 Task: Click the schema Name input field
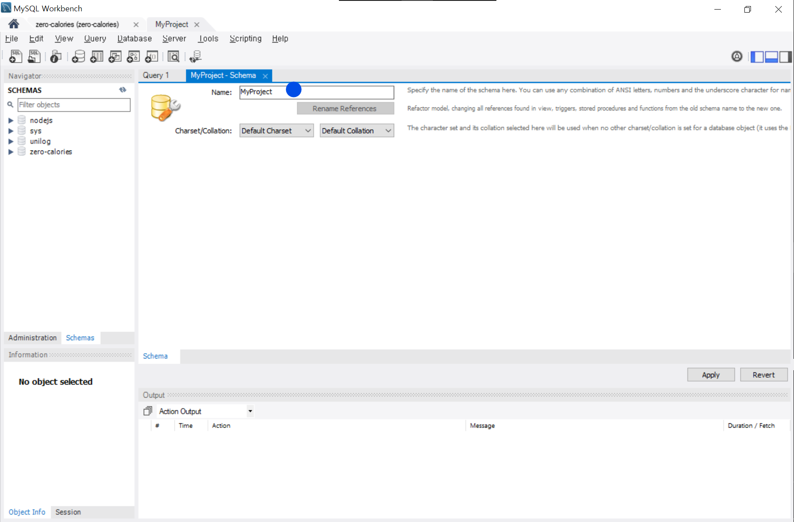pyautogui.click(x=317, y=92)
